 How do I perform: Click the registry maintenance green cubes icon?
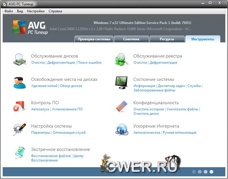pos(122,59)
